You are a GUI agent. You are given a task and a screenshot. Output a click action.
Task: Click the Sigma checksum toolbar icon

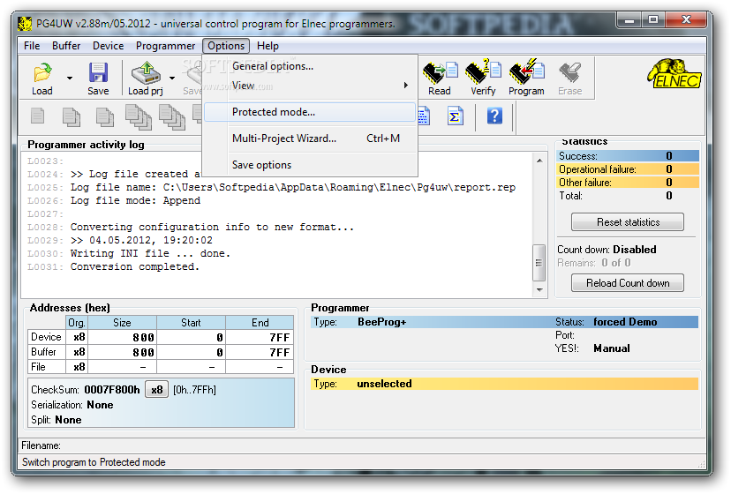coord(455,116)
